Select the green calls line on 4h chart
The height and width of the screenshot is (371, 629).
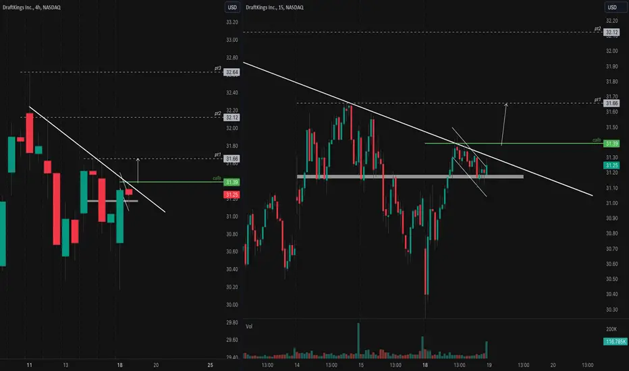pos(171,182)
